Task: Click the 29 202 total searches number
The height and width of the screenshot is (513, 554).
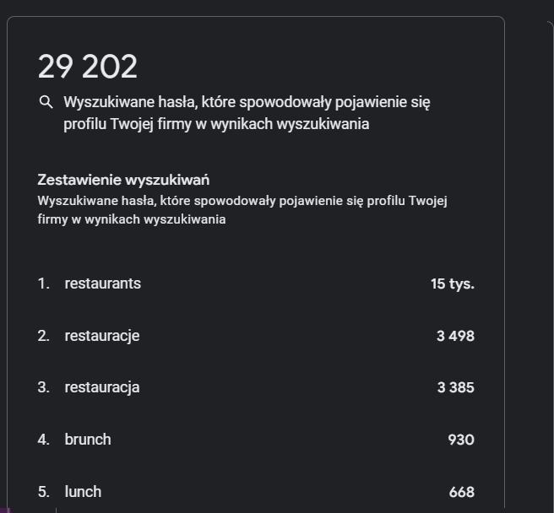Action: 87,67
